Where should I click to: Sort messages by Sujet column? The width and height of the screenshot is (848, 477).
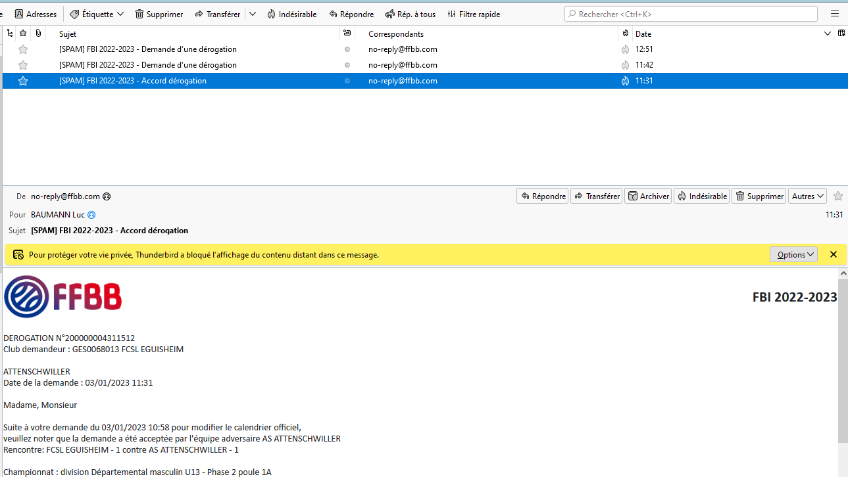[x=68, y=34]
